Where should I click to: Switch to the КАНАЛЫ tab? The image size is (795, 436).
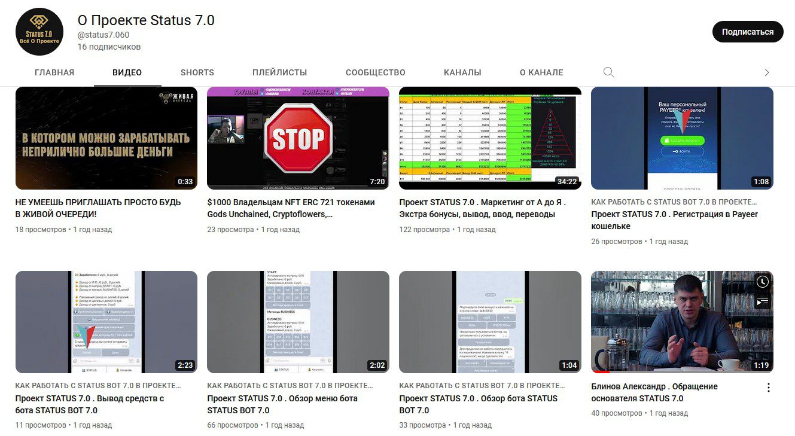[x=462, y=72]
